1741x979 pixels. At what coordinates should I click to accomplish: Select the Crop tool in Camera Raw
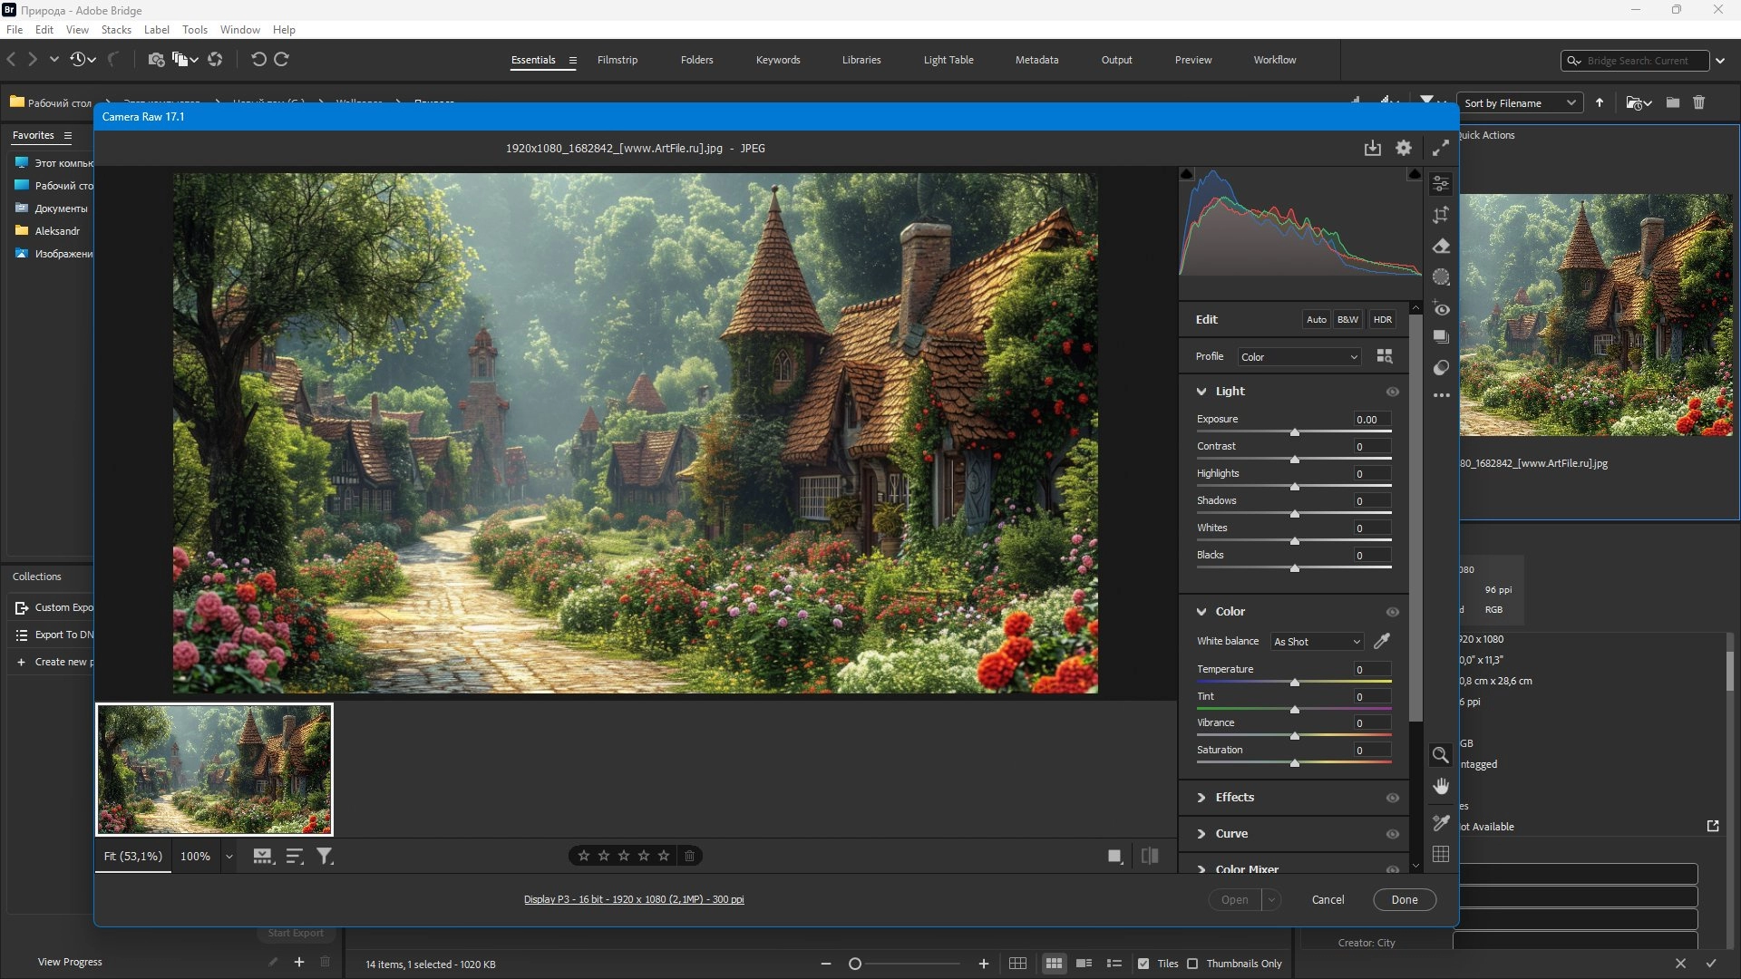click(1441, 215)
